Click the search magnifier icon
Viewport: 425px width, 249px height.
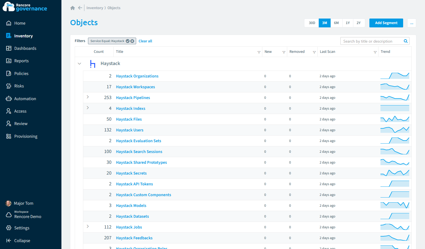pos(406,41)
